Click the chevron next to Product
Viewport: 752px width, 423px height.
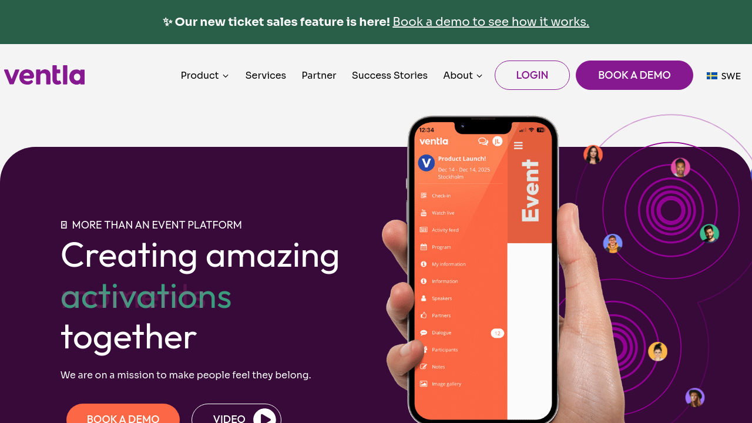[x=226, y=76]
